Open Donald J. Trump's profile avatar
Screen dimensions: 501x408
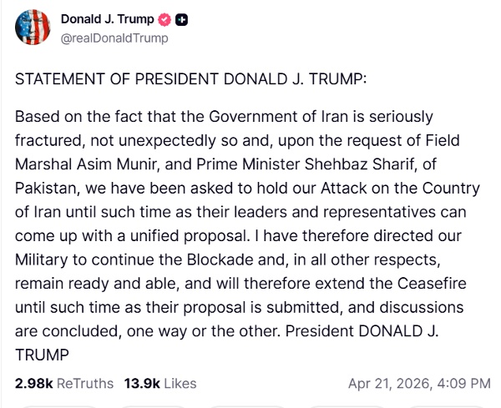coord(33,28)
